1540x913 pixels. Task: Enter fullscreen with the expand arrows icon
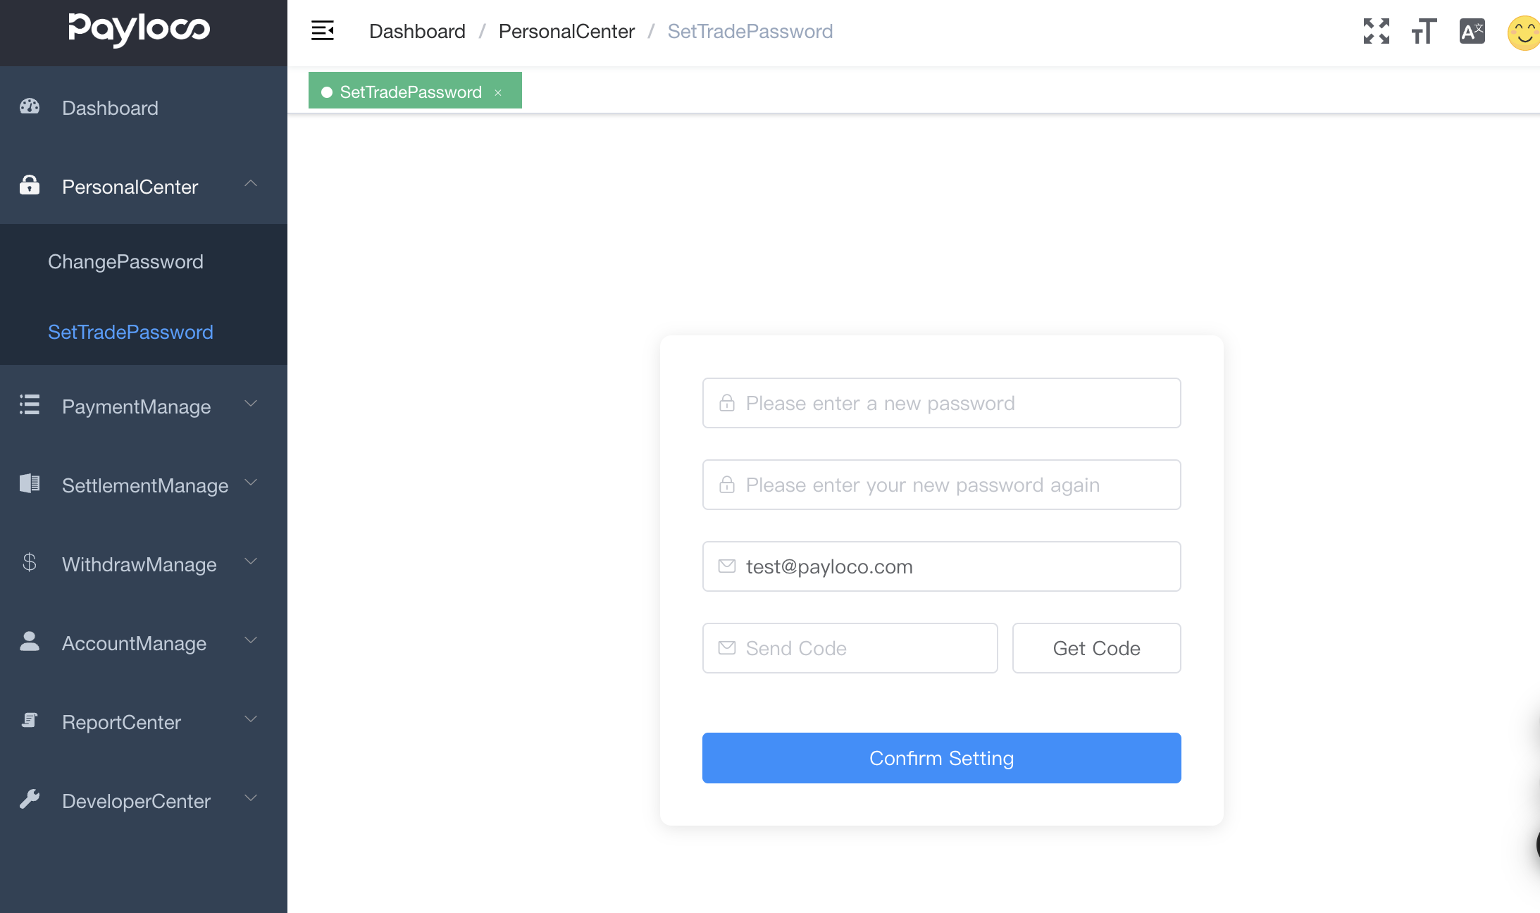[1377, 31]
